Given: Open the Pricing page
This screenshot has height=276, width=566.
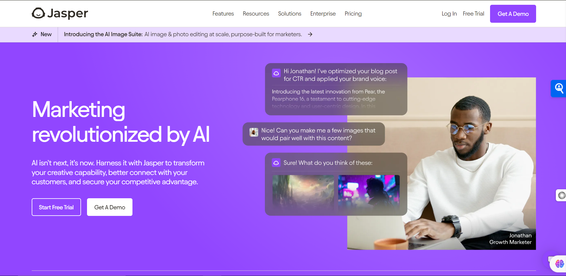Looking at the screenshot, I should click(353, 14).
